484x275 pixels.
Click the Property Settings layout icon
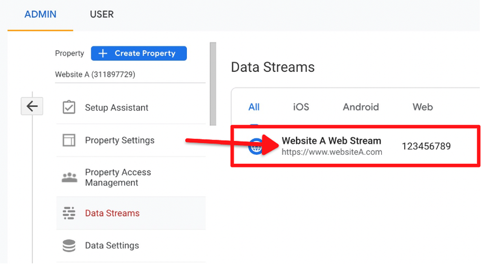(69, 140)
